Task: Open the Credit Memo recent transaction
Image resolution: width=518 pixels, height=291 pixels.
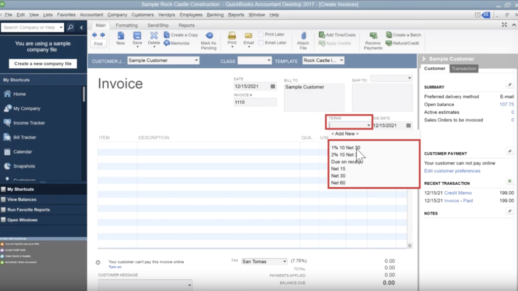Action: click(458, 193)
